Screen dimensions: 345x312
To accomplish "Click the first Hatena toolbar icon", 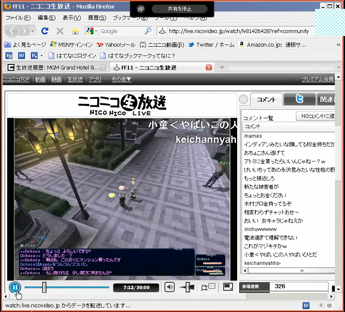I will coord(9,56).
